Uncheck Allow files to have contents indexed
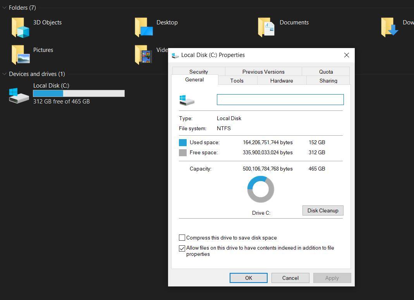Image resolution: width=414 pixels, height=300 pixels. 182,248
